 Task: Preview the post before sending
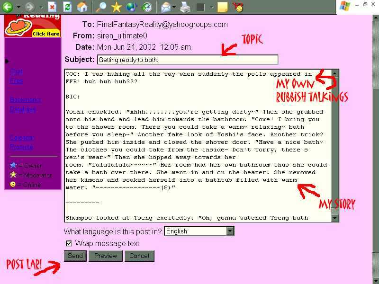pyautogui.click(x=105, y=256)
